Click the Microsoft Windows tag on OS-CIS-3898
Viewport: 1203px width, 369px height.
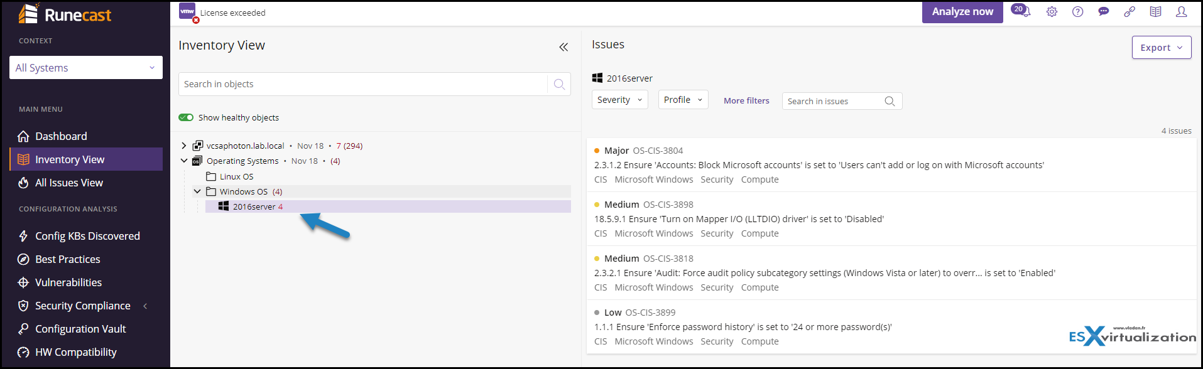(654, 233)
